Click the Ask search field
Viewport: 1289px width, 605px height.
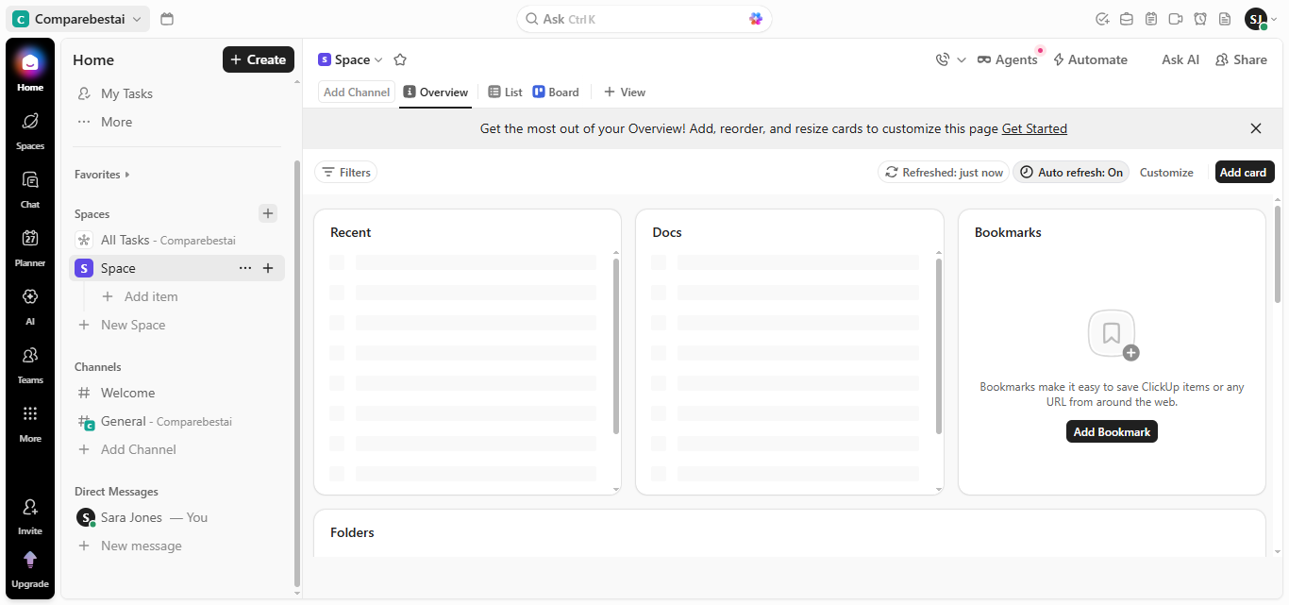[x=644, y=19]
